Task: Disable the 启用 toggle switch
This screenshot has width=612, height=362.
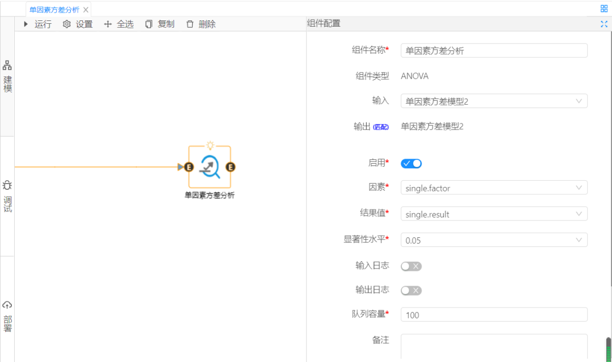Action: click(x=411, y=164)
